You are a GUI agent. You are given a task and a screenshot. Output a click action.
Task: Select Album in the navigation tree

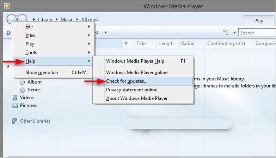[35, 82]
